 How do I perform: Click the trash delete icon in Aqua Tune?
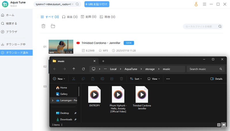43,26
